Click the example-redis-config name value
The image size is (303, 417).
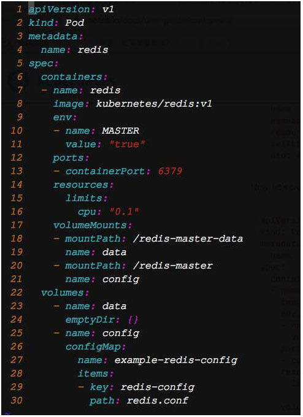[176, 361]
